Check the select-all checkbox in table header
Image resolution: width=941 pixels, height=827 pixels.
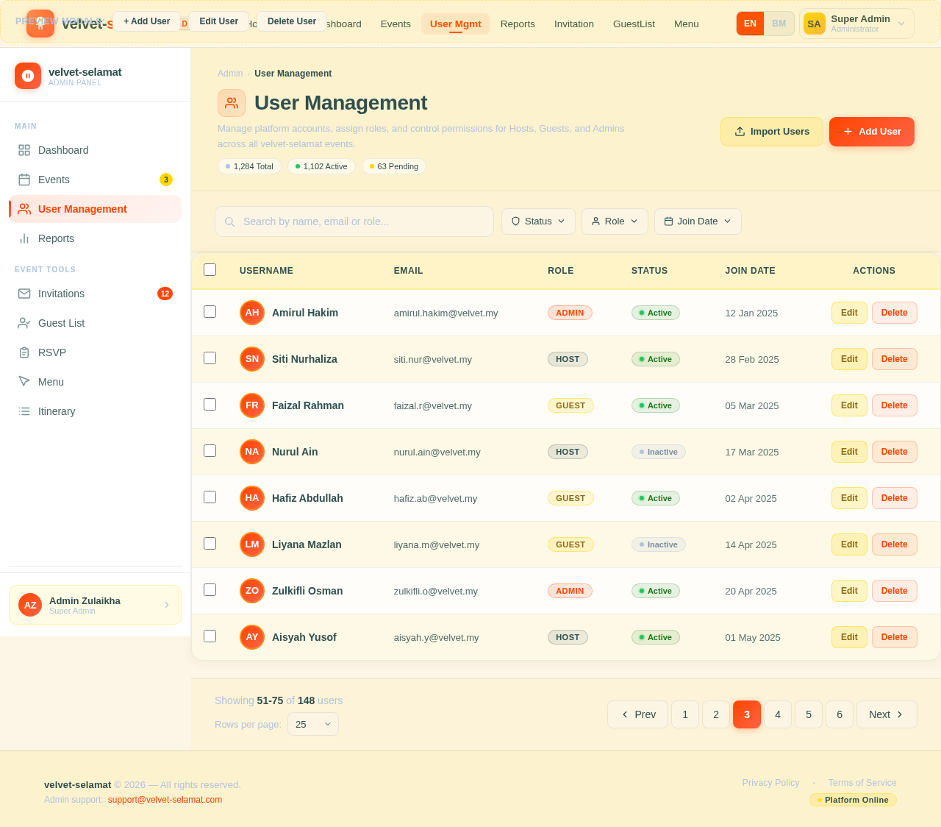point(210,269)
